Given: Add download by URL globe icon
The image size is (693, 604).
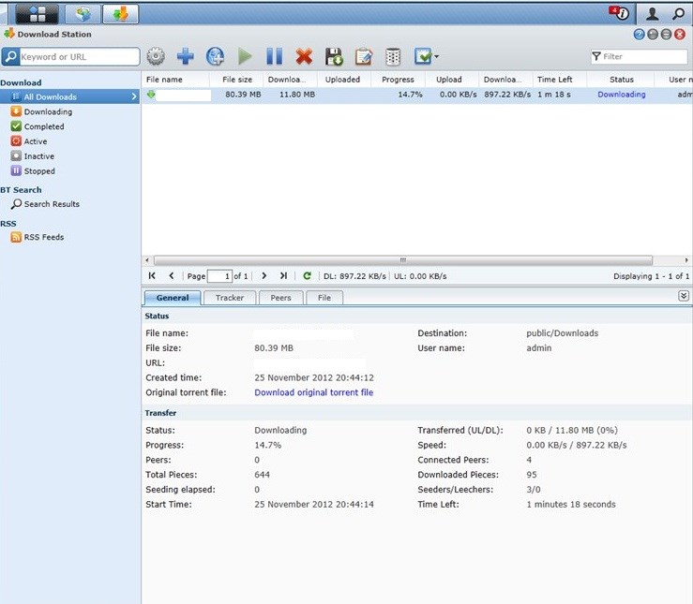Looking at the screenshot, I should click(216, 56).
